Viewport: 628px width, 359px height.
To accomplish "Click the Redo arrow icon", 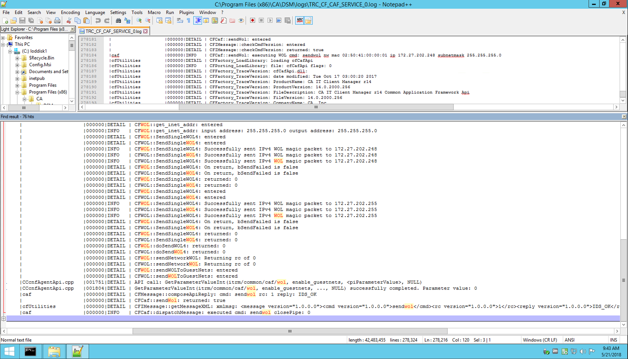I will 107,20.
